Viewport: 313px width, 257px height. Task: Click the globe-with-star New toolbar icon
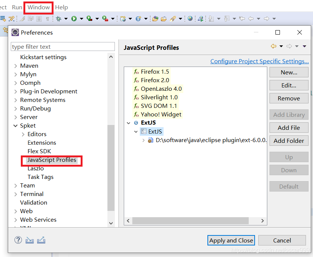(x=123, y=19)
